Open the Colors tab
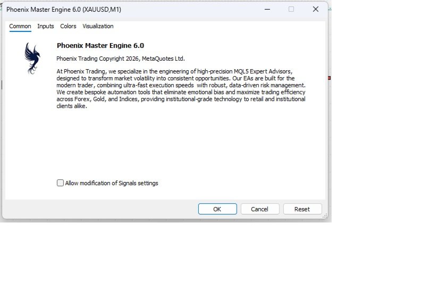The width and height of the screenshot is (422, 289). [x=68, y=27]
